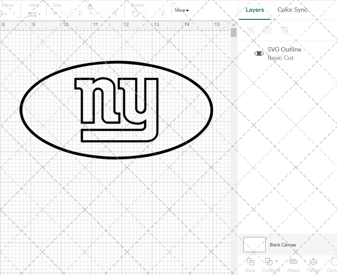Image resolution: width=337 pixels, height=275 pixels.
Task: Toggle the size aspect ratio lock
Action: 90,7
